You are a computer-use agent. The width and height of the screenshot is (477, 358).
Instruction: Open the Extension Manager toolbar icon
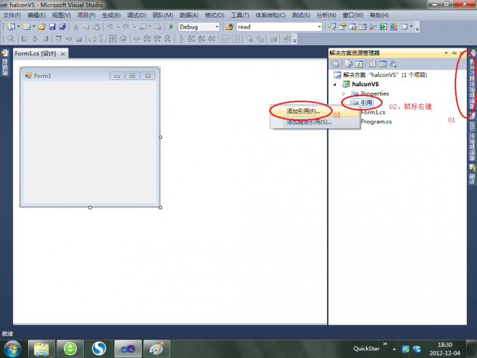click(393, 27)
